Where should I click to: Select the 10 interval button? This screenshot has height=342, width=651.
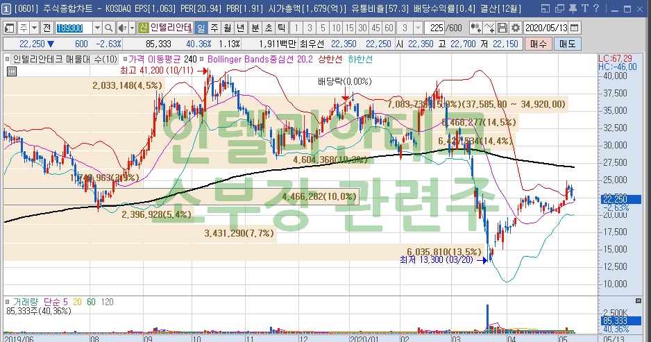coord(336,28)
